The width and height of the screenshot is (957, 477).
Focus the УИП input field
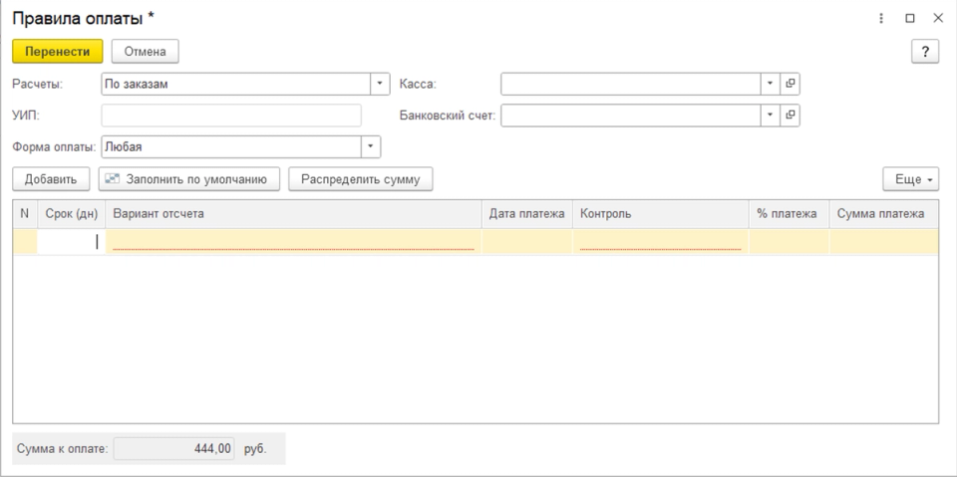[231, 116]
